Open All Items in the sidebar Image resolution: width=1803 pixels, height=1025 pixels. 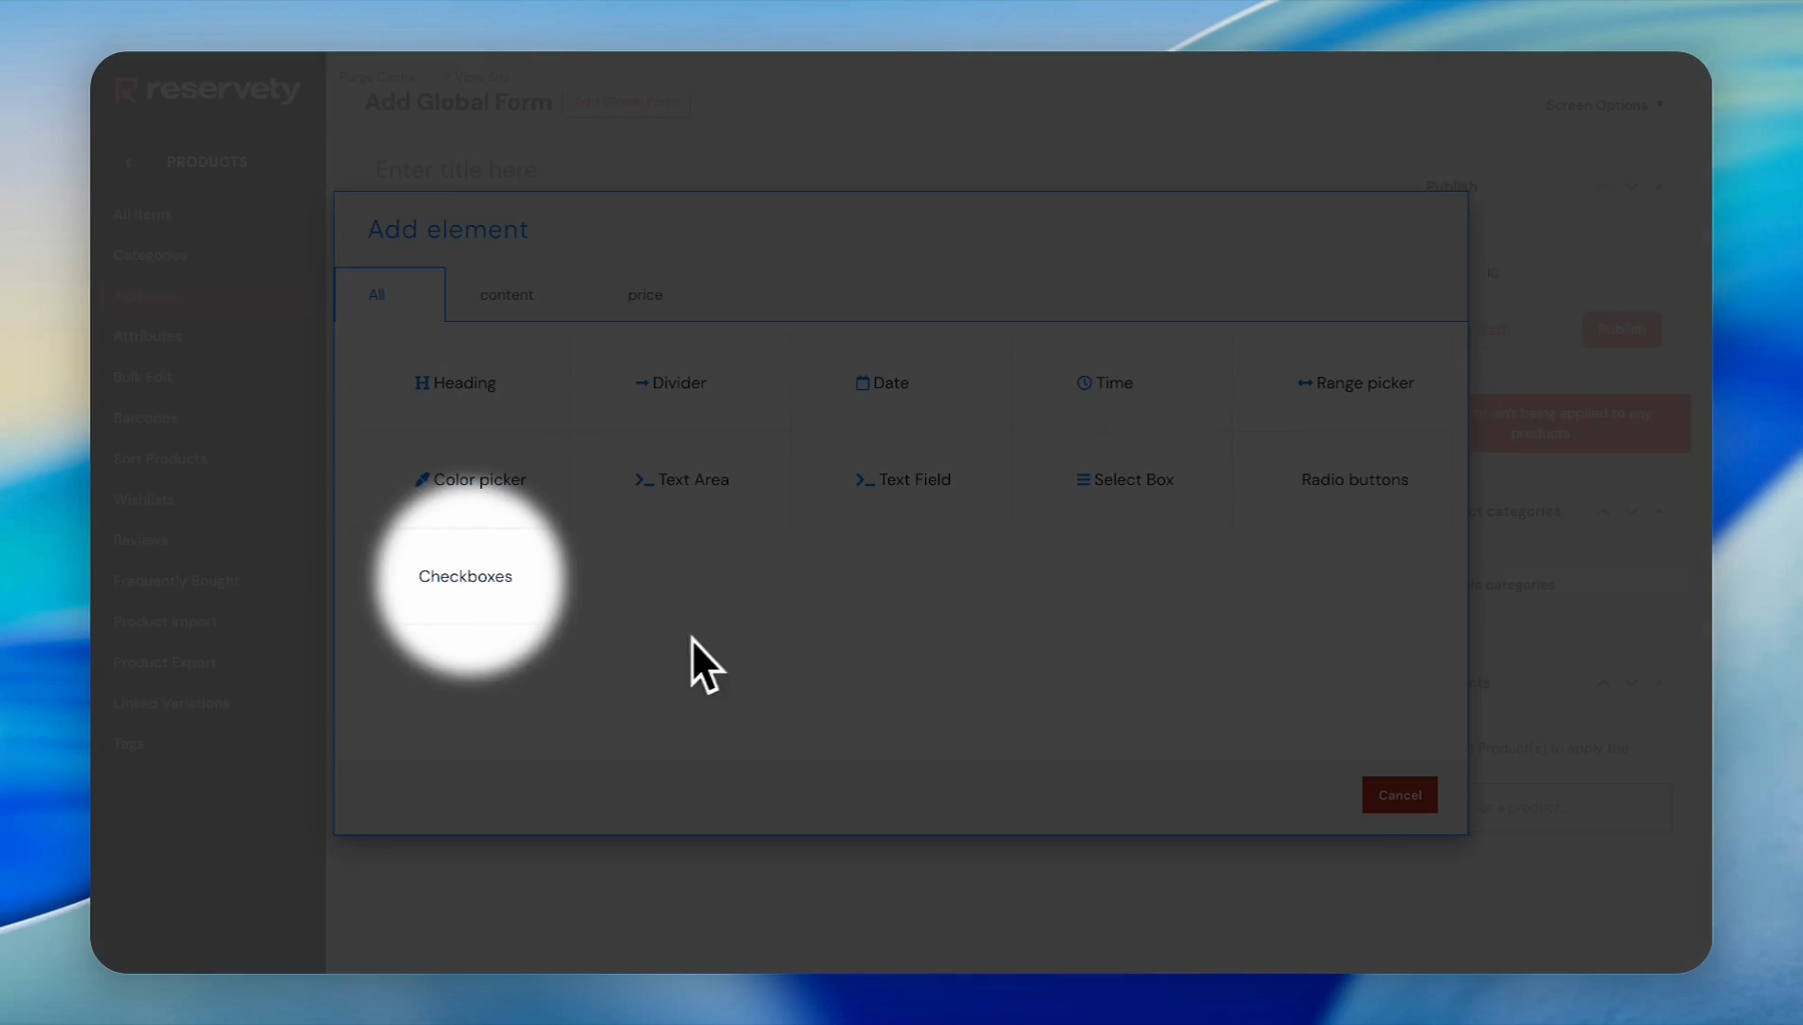click(x=142, y=214)
